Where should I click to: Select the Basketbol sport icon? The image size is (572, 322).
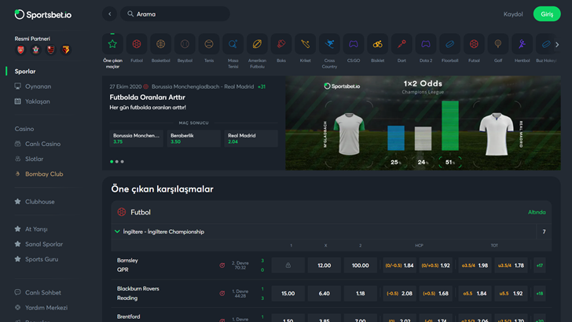tap(160, 44)
